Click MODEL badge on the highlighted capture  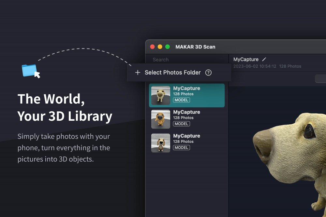point(181,100)
